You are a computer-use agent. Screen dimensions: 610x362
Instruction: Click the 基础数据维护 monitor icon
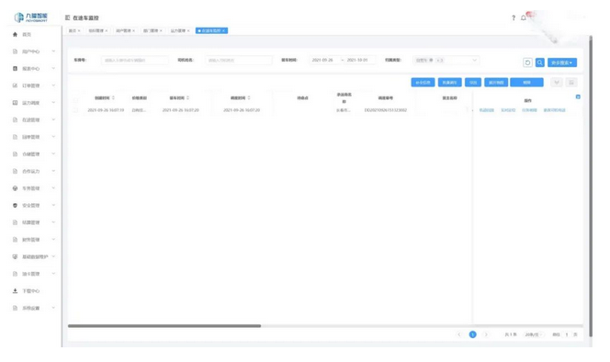pyautogui.click(x=16, y=257)
